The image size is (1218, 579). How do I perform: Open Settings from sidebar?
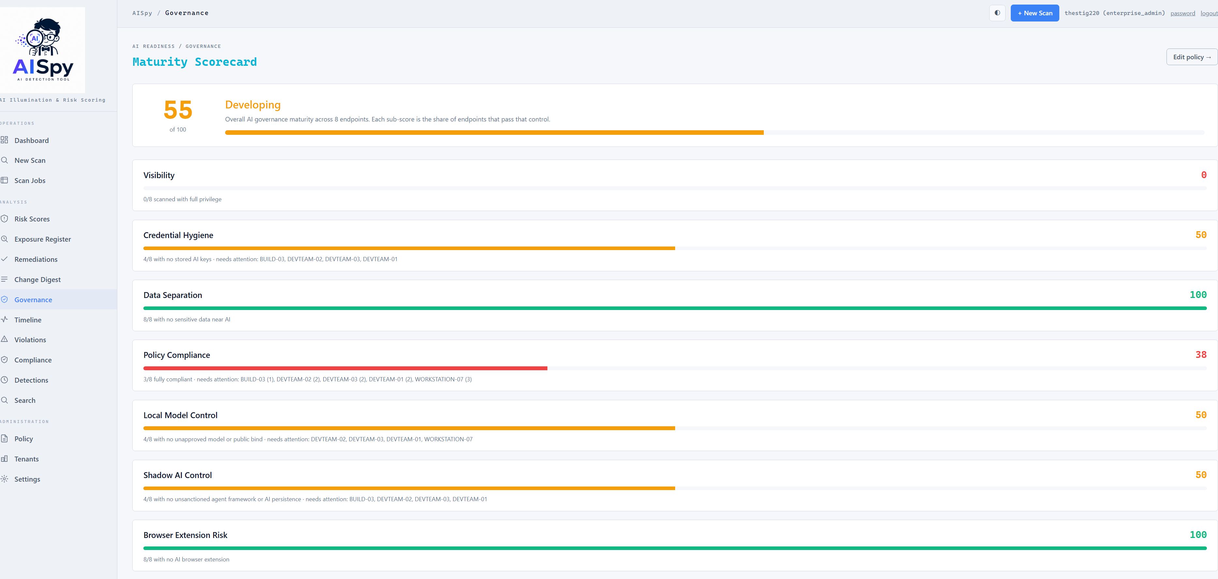click(59, 479)
